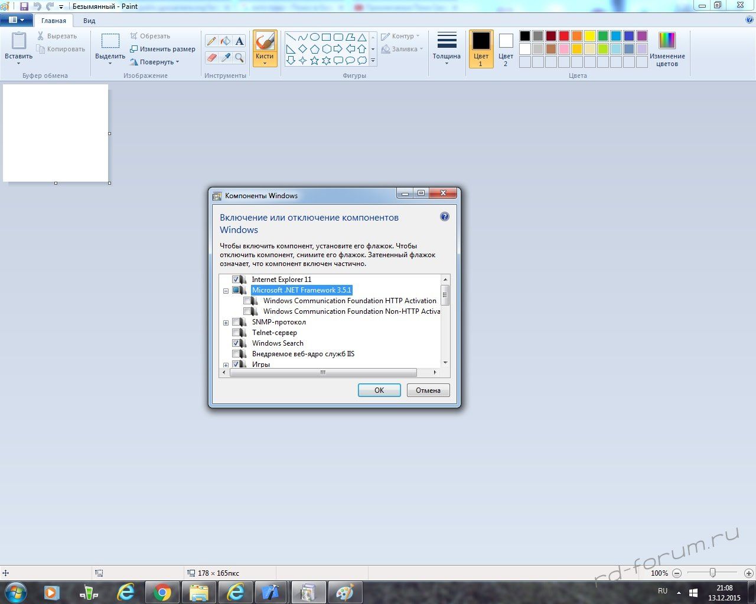The height and width of the screenshot is (604, 756).
Task: Expand the SNMP-протокол tree node
Action: pos(226,323)
